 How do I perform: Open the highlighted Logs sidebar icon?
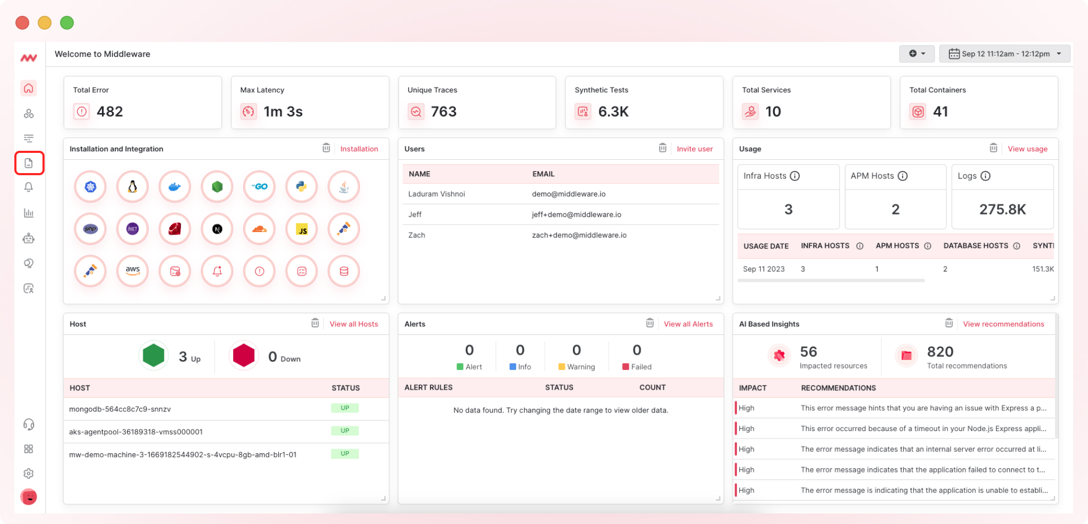(x=29, y=163)
